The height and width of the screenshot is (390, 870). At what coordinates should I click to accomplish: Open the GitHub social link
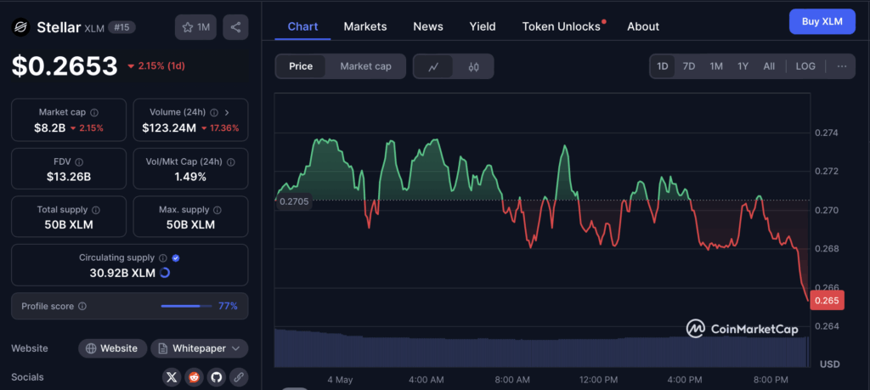(x=217, y=377)
